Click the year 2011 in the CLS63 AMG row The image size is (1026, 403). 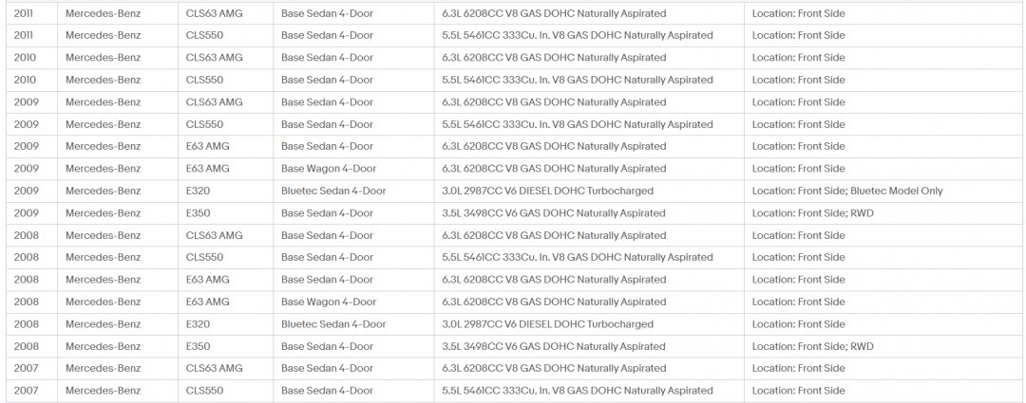[x=26, y=13]
